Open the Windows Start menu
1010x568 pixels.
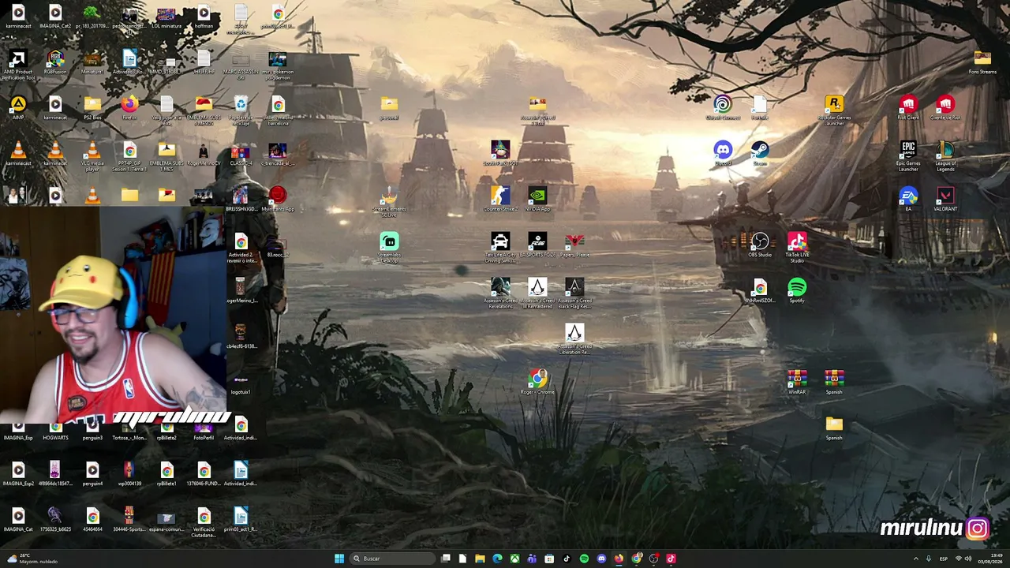339,559
